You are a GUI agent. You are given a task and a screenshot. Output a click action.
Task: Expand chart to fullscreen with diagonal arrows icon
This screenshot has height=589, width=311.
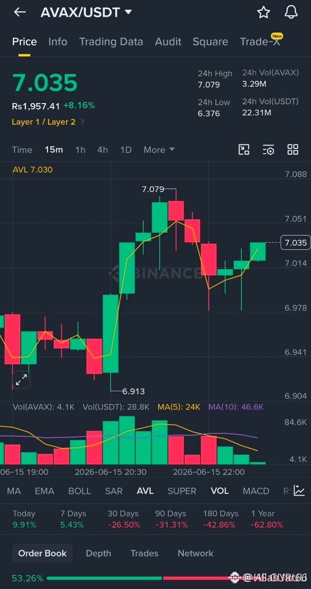[21, 379]
